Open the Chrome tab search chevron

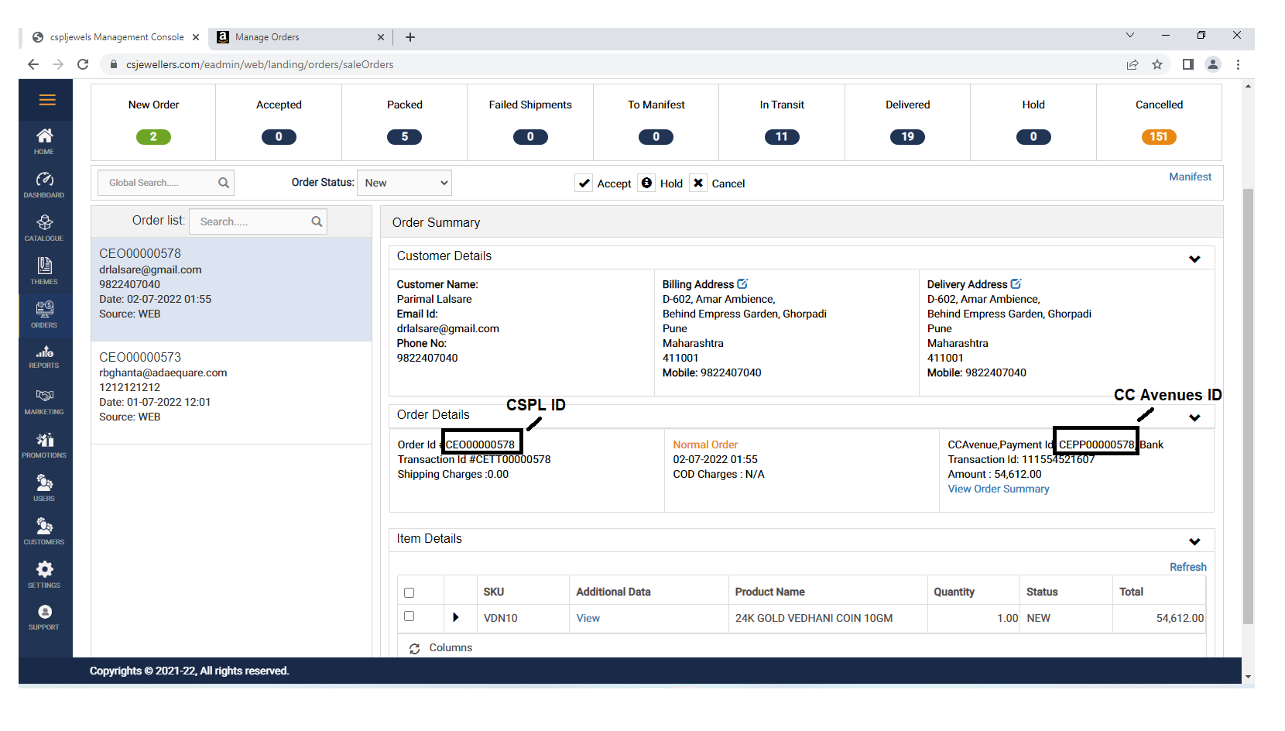click(1130, 36)
